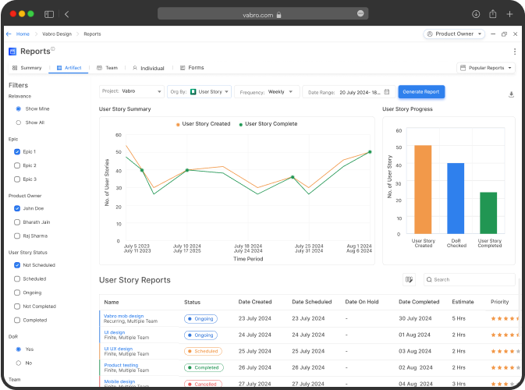
Task: Click the Safari share icon
Action: 492,14
